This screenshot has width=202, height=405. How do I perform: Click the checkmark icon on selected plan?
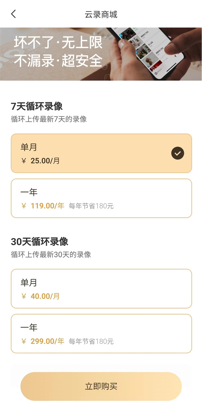point(177,153)
